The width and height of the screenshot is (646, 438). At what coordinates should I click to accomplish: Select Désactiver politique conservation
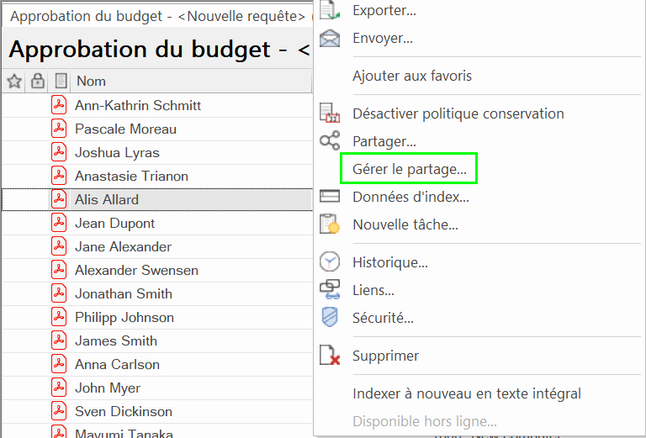pyautogui.click(x=458, y=113)
